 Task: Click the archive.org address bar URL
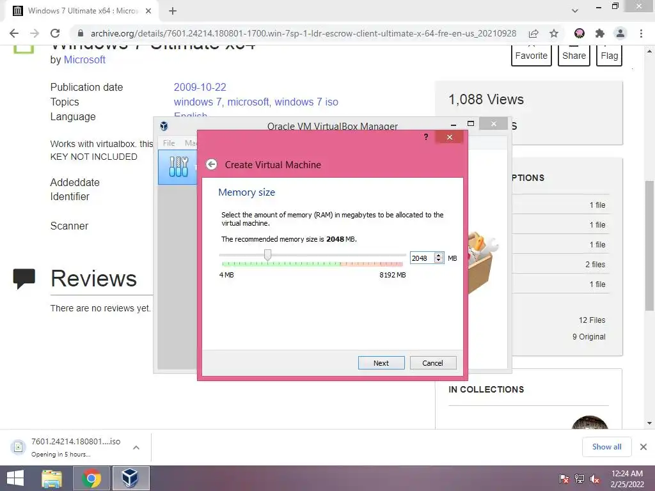click(x=303, y=33)
